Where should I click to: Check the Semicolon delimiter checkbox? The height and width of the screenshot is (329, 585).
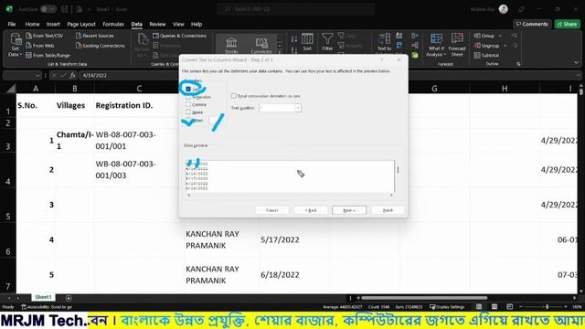pos(188,97)
